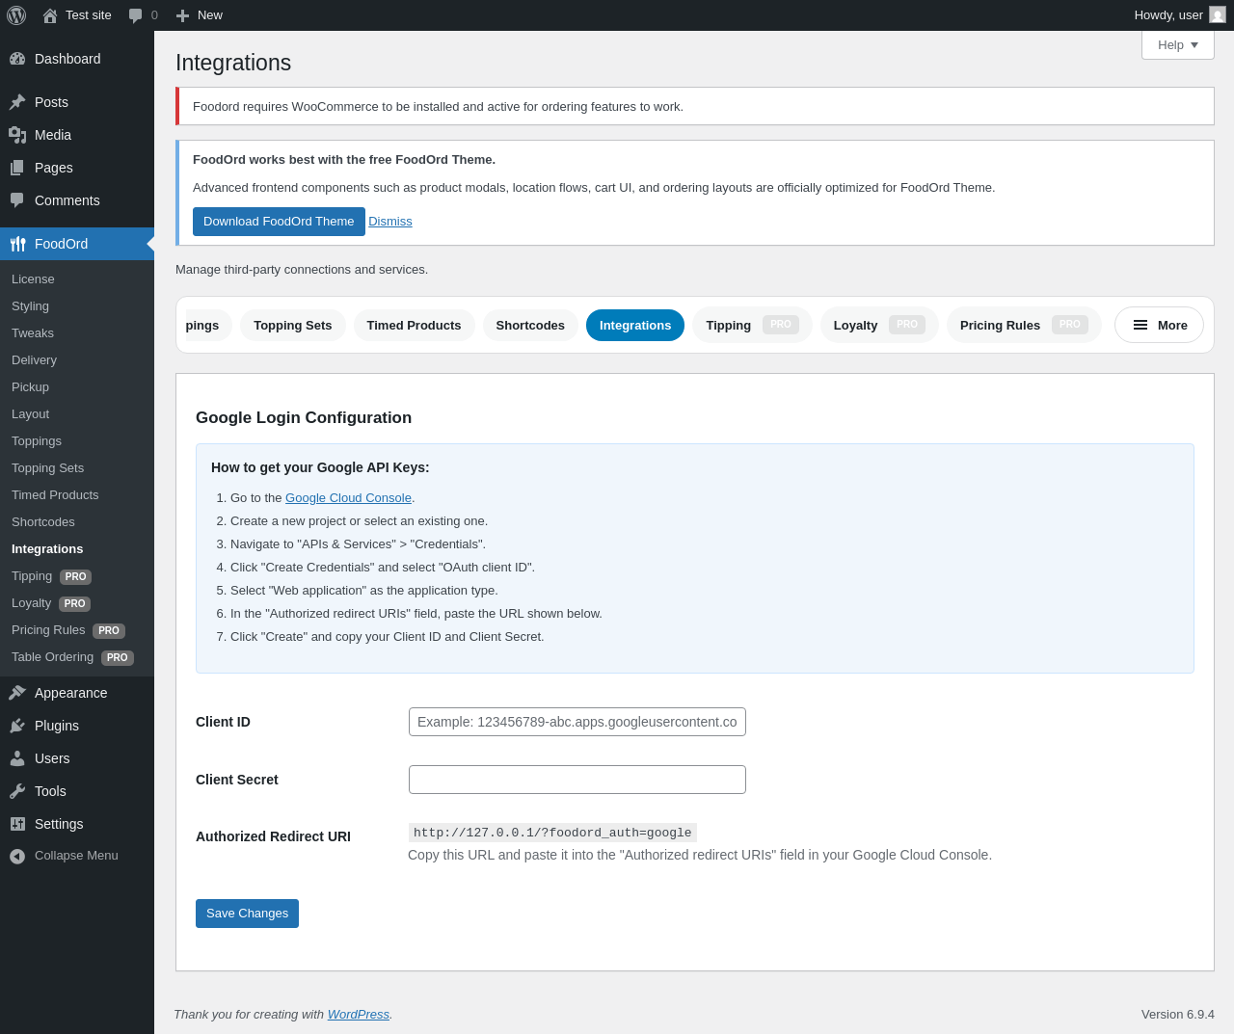This screenshot has width=1234, height=1034.
Task: Click the plus New icon in admin bar
Action: coord(182,15)
